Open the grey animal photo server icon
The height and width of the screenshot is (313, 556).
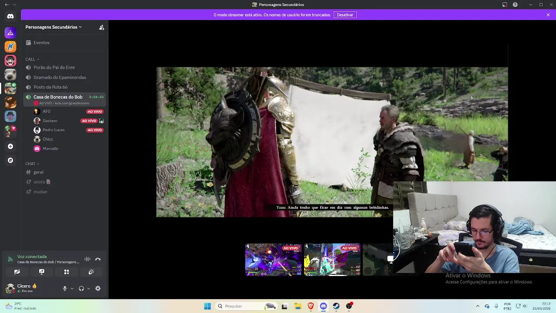(x=10, y=74)
